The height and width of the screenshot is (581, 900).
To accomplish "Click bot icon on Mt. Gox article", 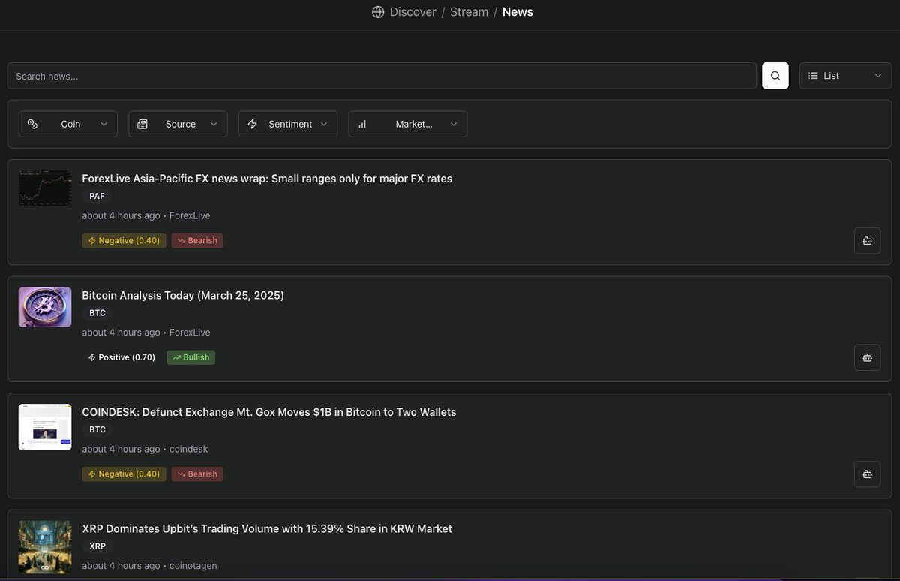I will [x=868, y=474].
